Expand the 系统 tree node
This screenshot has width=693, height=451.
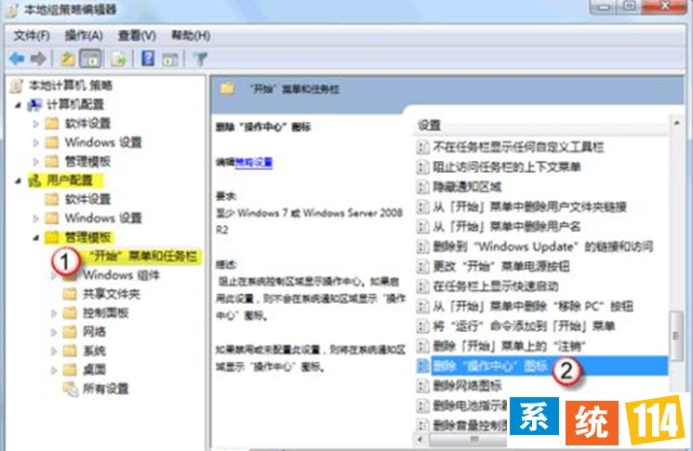click(x=54, y=352)
